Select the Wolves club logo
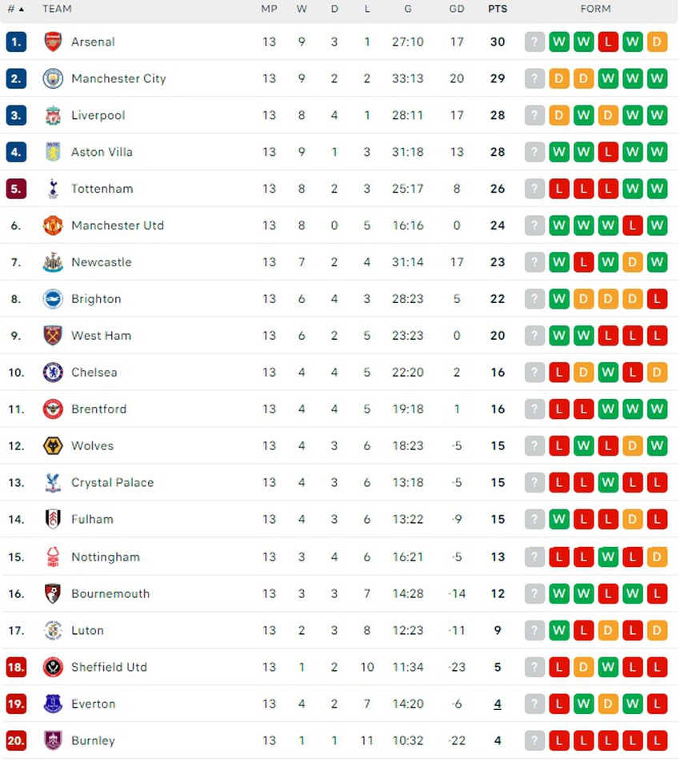 pos(53,446)
